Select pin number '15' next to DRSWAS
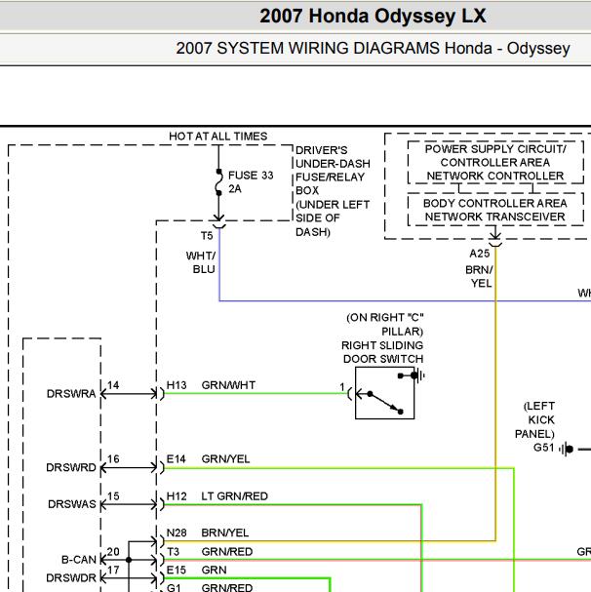The height and width of the screenshot is (592, 591). click(113, 496)
